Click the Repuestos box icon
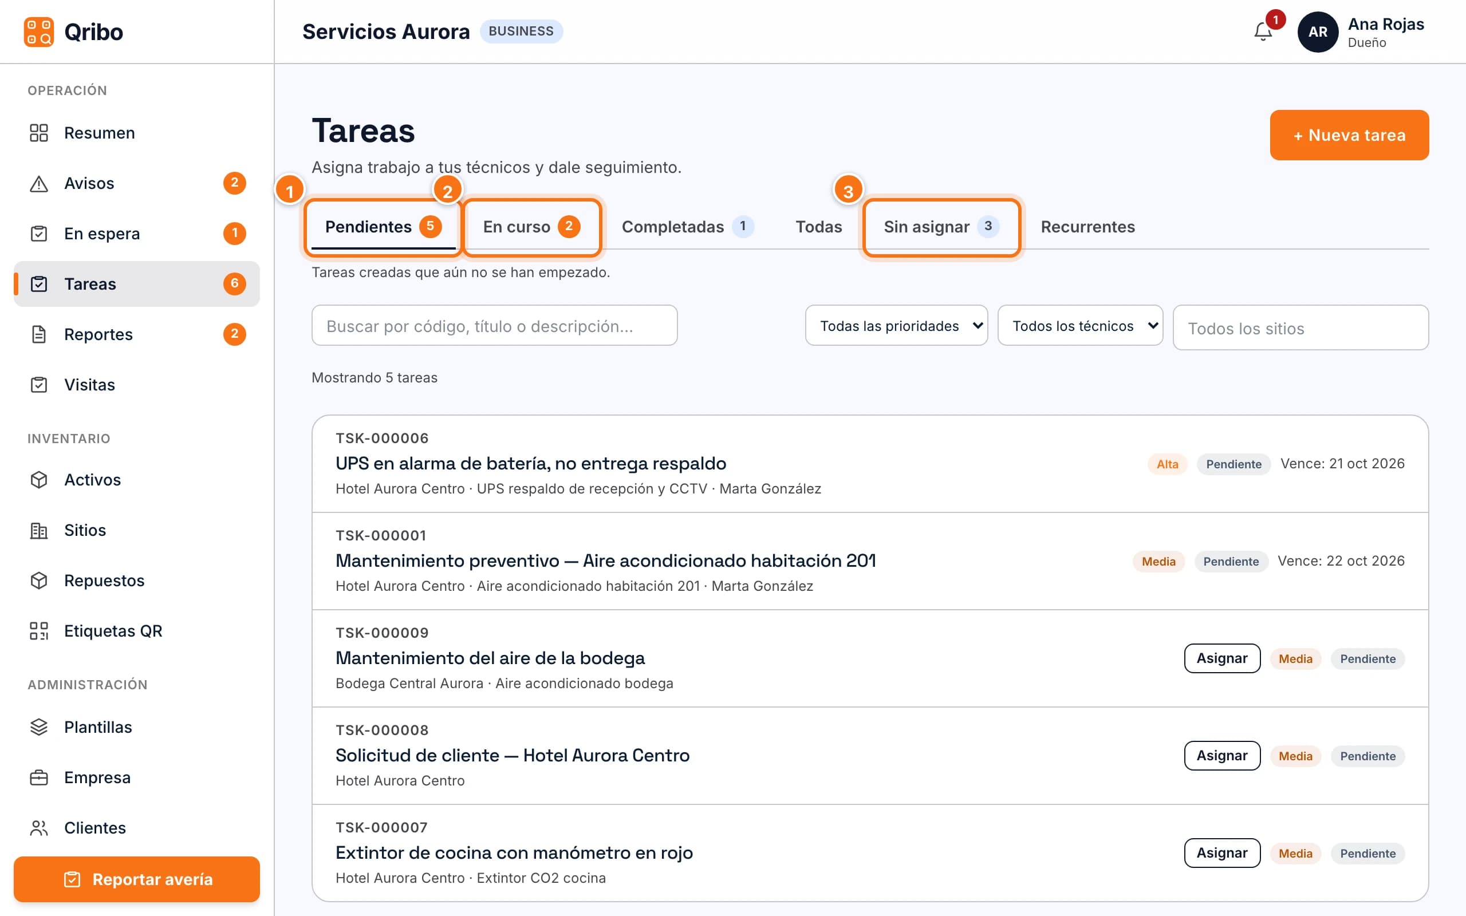This screenshot has height=916, width=1466. coord(39,580)
